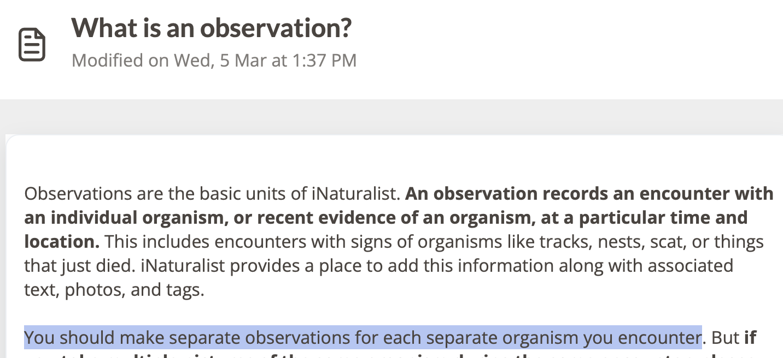Click the gray band below the article header

point(391,116)
